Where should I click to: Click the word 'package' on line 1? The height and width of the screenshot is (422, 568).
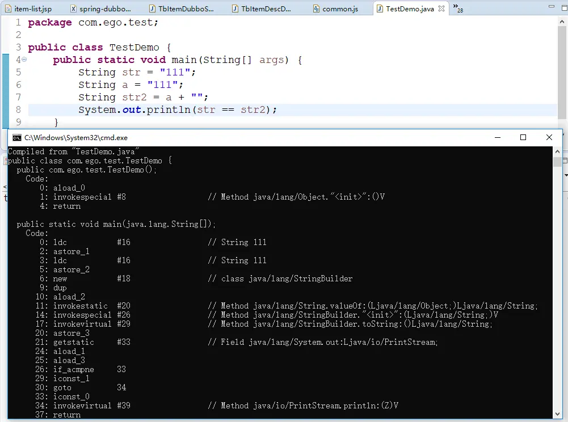click(50, 23)
